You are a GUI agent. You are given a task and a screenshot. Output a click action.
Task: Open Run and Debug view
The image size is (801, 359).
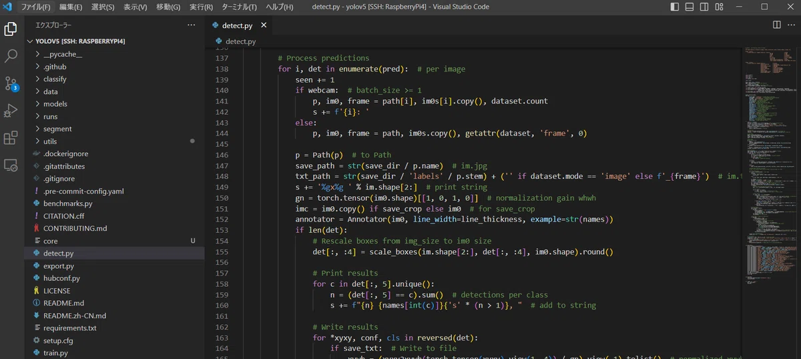11,110
